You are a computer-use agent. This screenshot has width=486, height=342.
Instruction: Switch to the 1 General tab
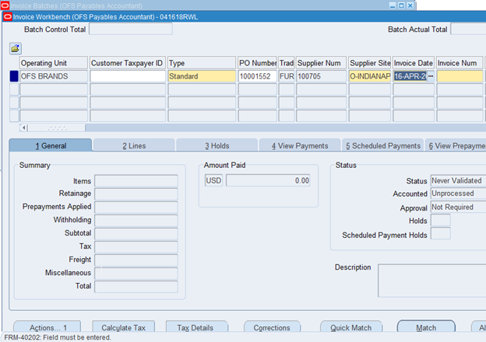(51, 145)
